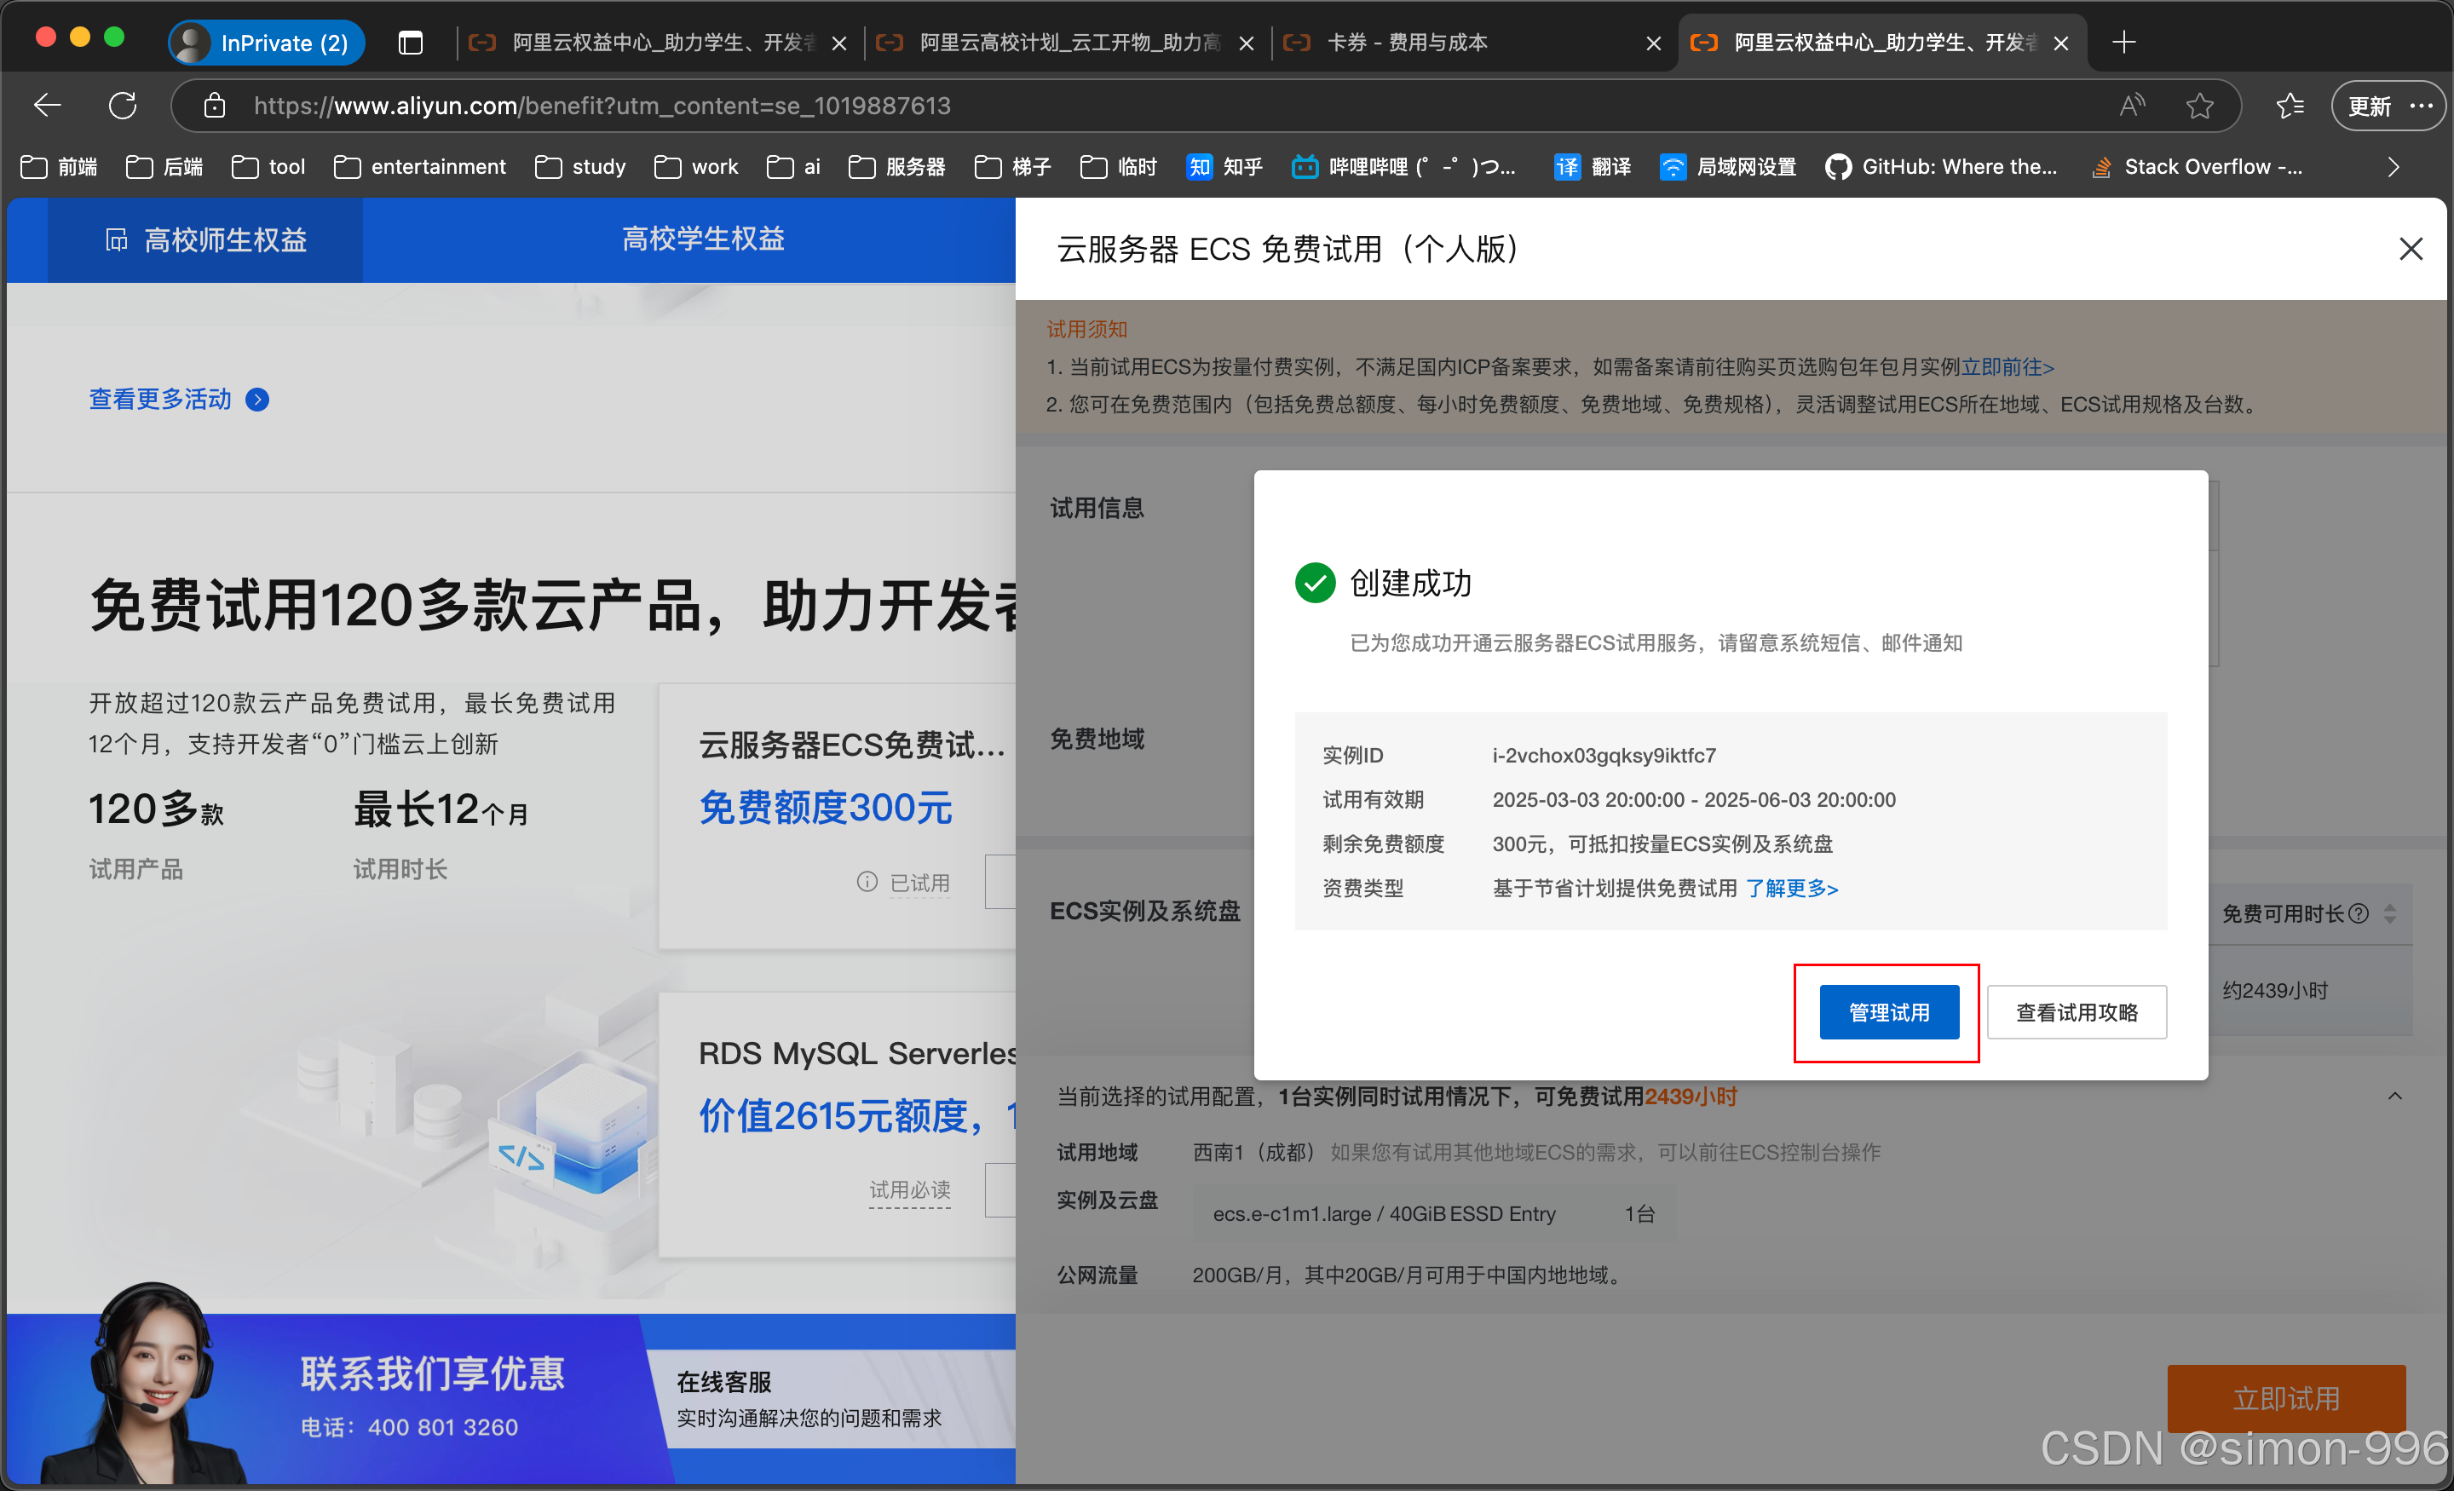The height and width of the screenshot is (1491, 2454).
Task: Open the work bookmarks folder
Action: coord(696,166)
